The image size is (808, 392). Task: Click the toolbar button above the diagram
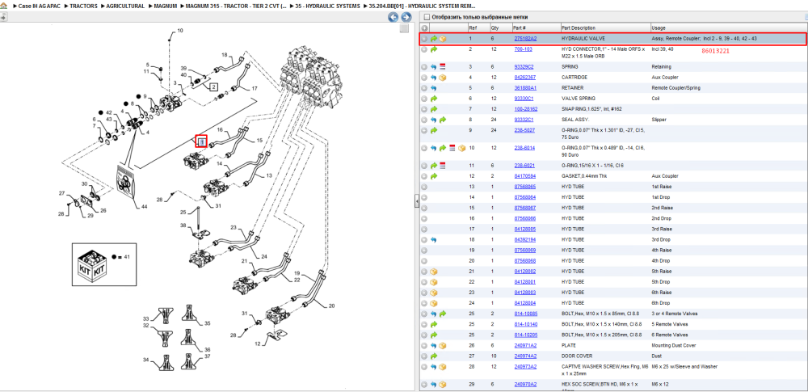click(x=2, y=17)
